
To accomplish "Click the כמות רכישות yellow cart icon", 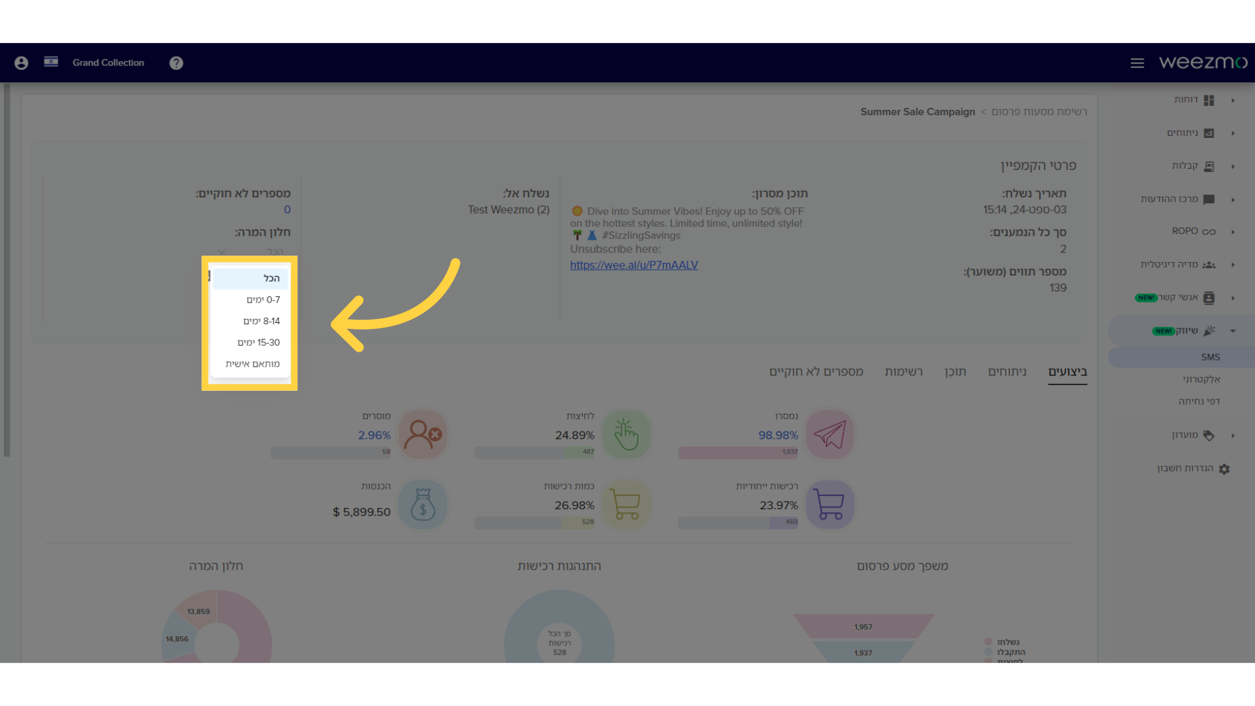I will click(626, 505).
